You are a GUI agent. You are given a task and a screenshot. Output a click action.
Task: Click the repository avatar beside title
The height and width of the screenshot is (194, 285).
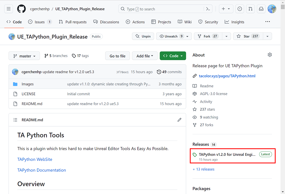pos(12,37)
